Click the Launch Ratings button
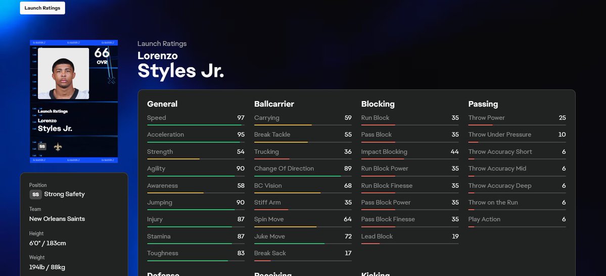606x276 pixels. [x=42, y=8]
